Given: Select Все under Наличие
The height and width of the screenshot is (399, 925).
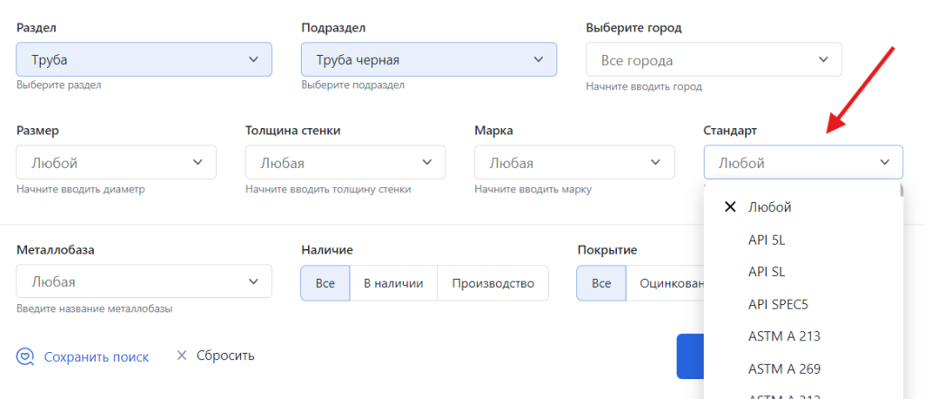Looking at the screenshot, I should pyautogui.click(x=325, y=283).
